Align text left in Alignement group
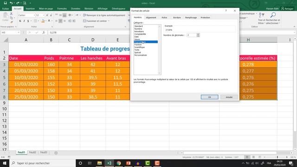297x167 pixels. (x=57, y=21)
